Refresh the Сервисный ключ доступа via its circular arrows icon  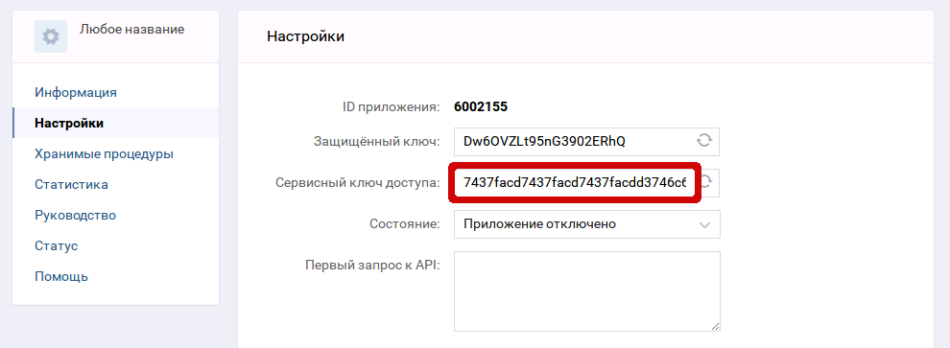[x=707, y=182]
